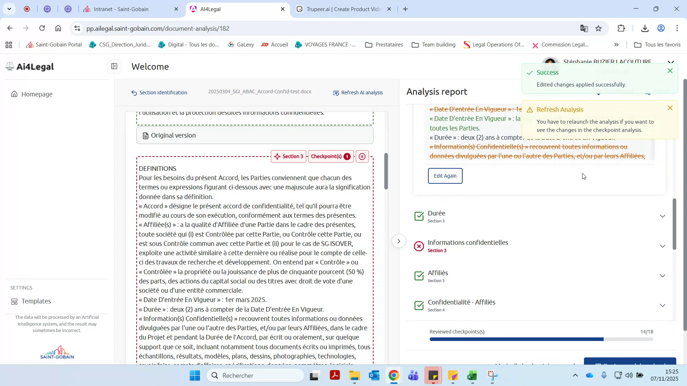Open Templates under Settings
Image resolution: width=687 pixels, height=386 pixels.
pyautogui.click(x=36, y=301)
